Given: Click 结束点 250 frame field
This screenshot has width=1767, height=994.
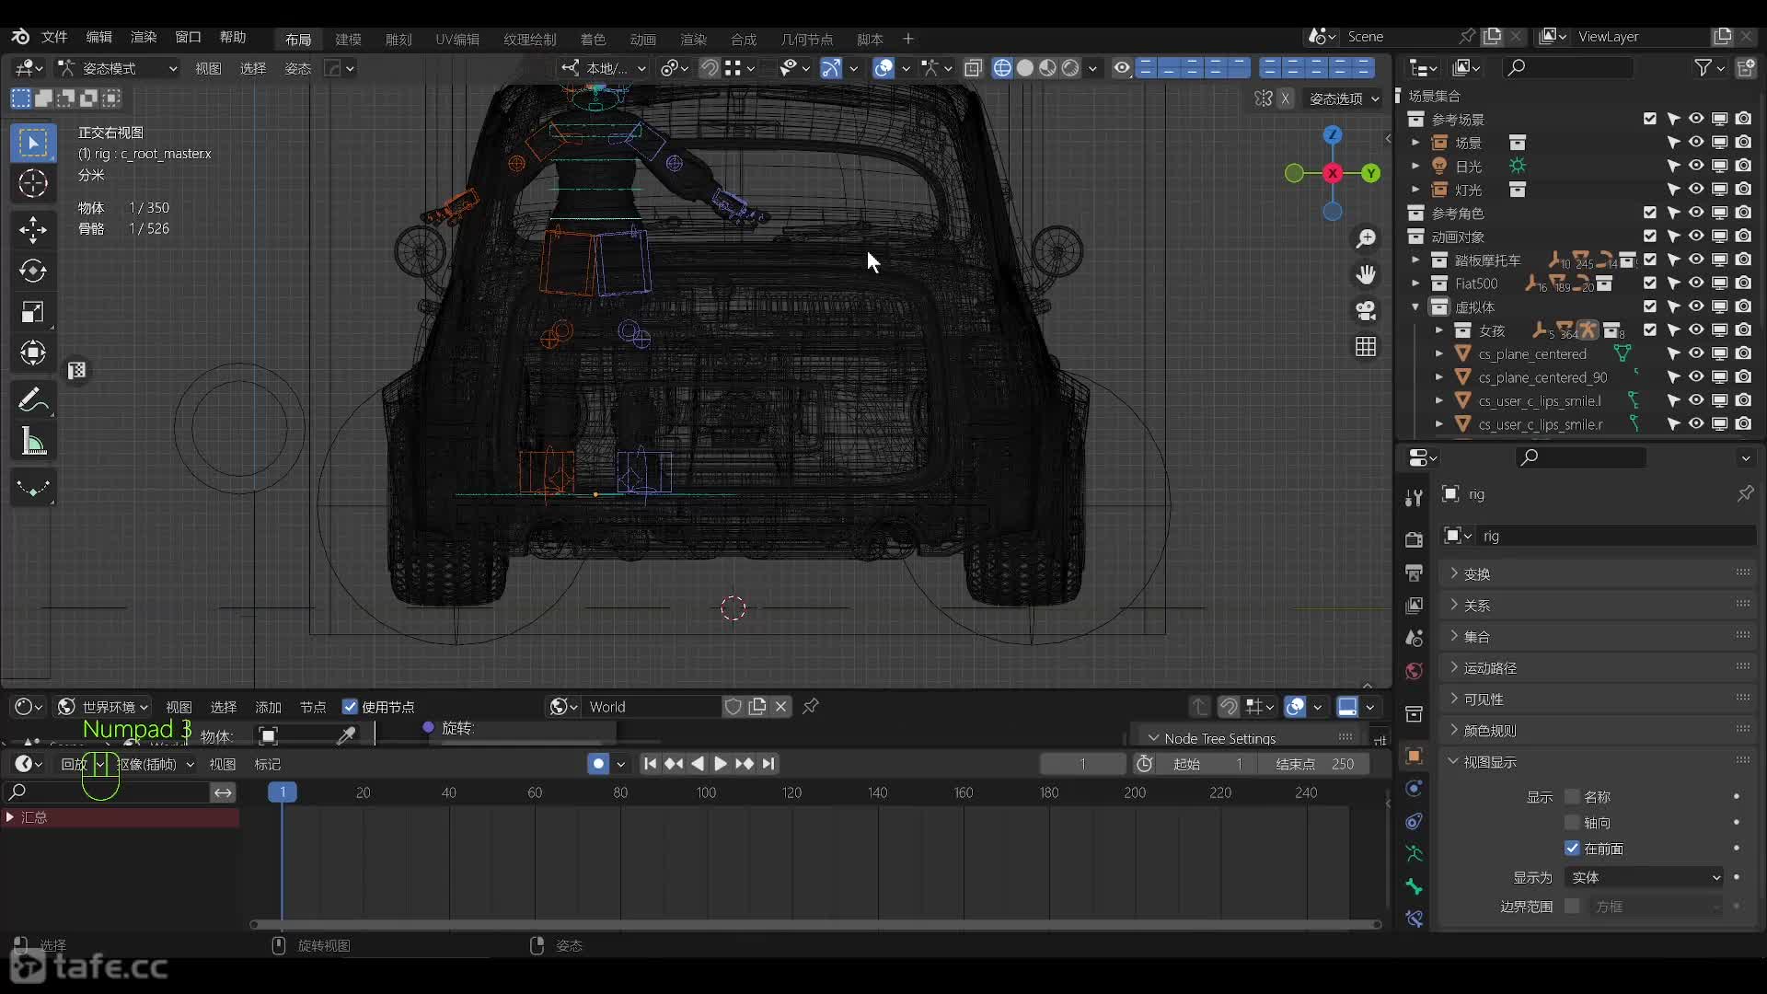Looking at the screenshot, I should [x=1314, y=764].
